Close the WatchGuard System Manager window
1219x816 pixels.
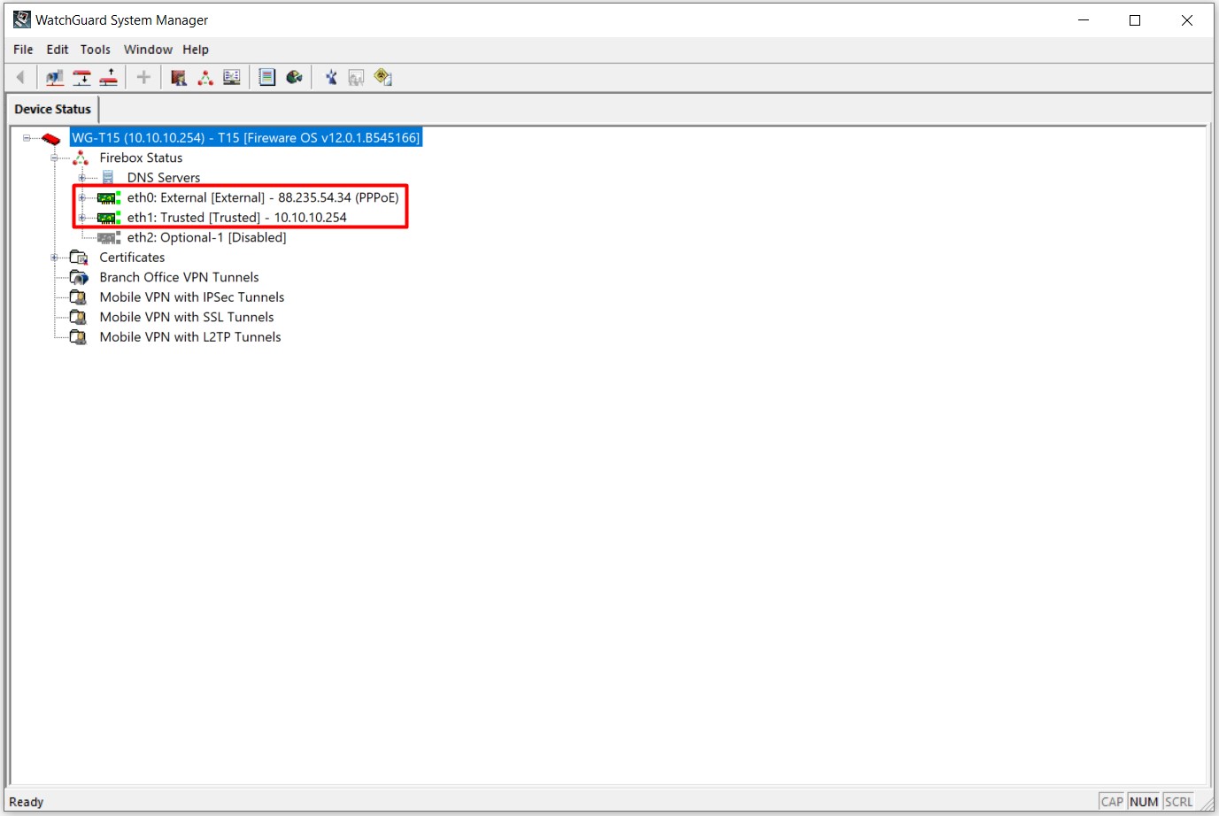(1187, 20)
